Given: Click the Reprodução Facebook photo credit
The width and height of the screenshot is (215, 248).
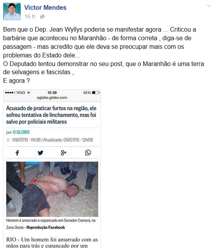Looking at the screenshot, I should [46, 227].
